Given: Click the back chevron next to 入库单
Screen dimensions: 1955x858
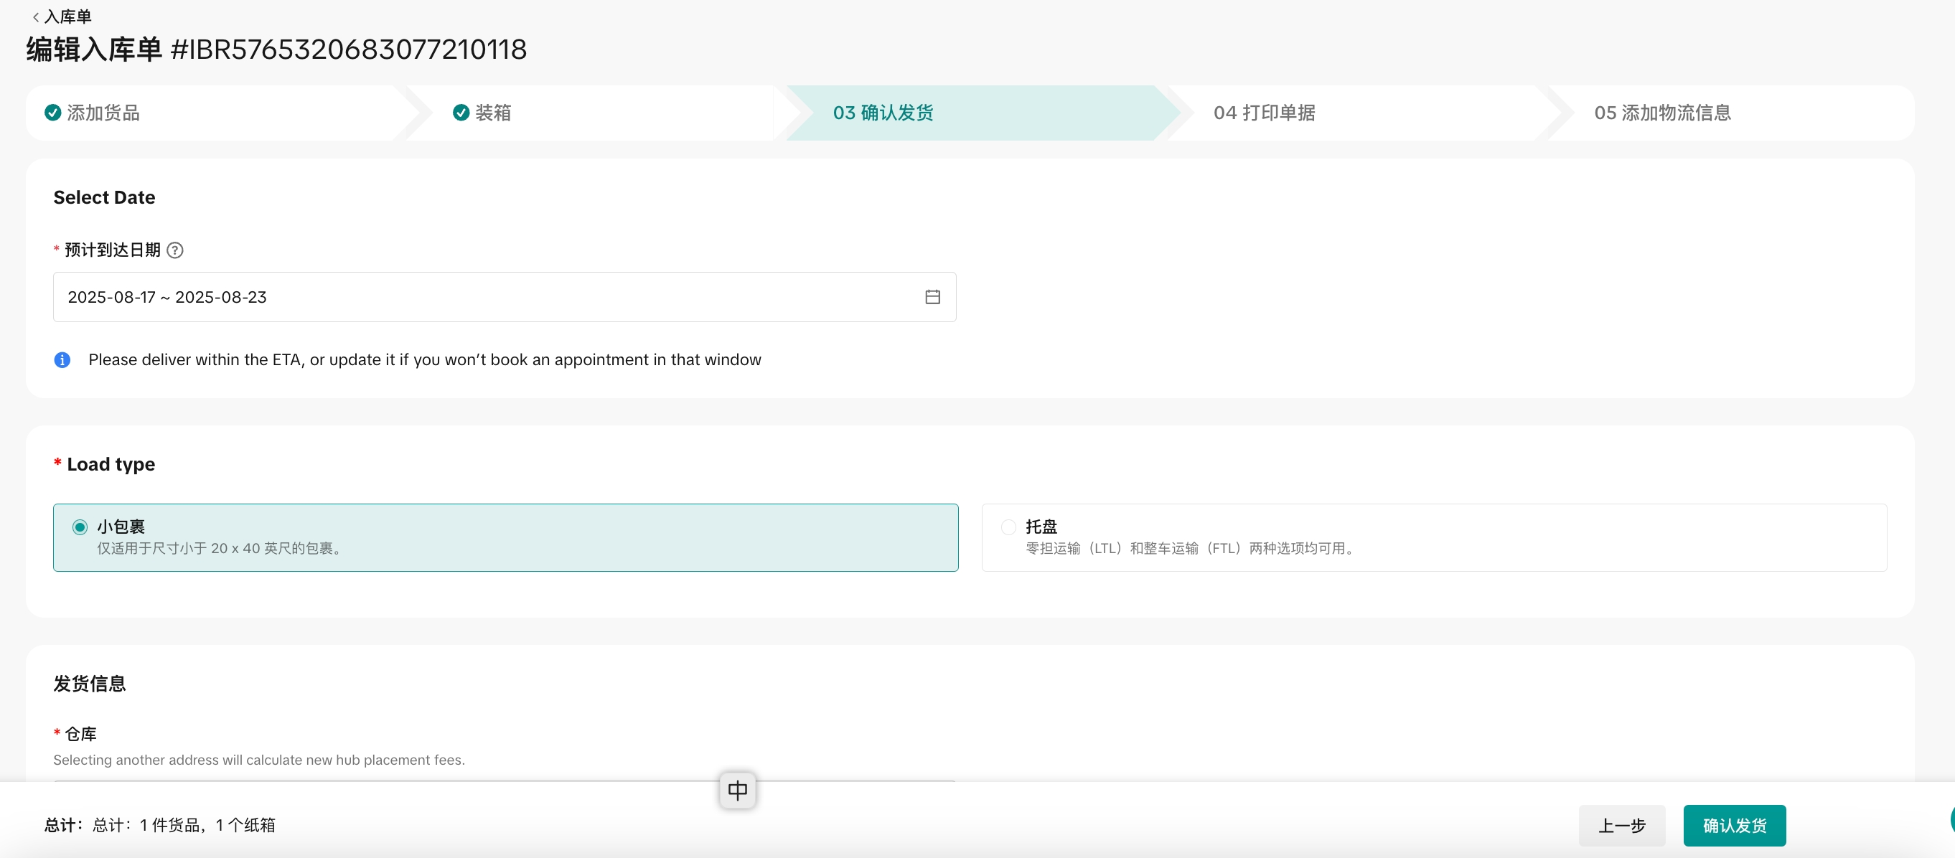Looking at the screenshot, I should pos(35,16).
